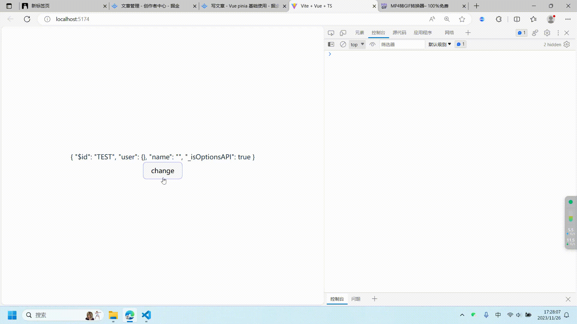Viewport: 577px width, 324px height.
Task: Open DevTools more options kebab menu
Action: [558, 33]
